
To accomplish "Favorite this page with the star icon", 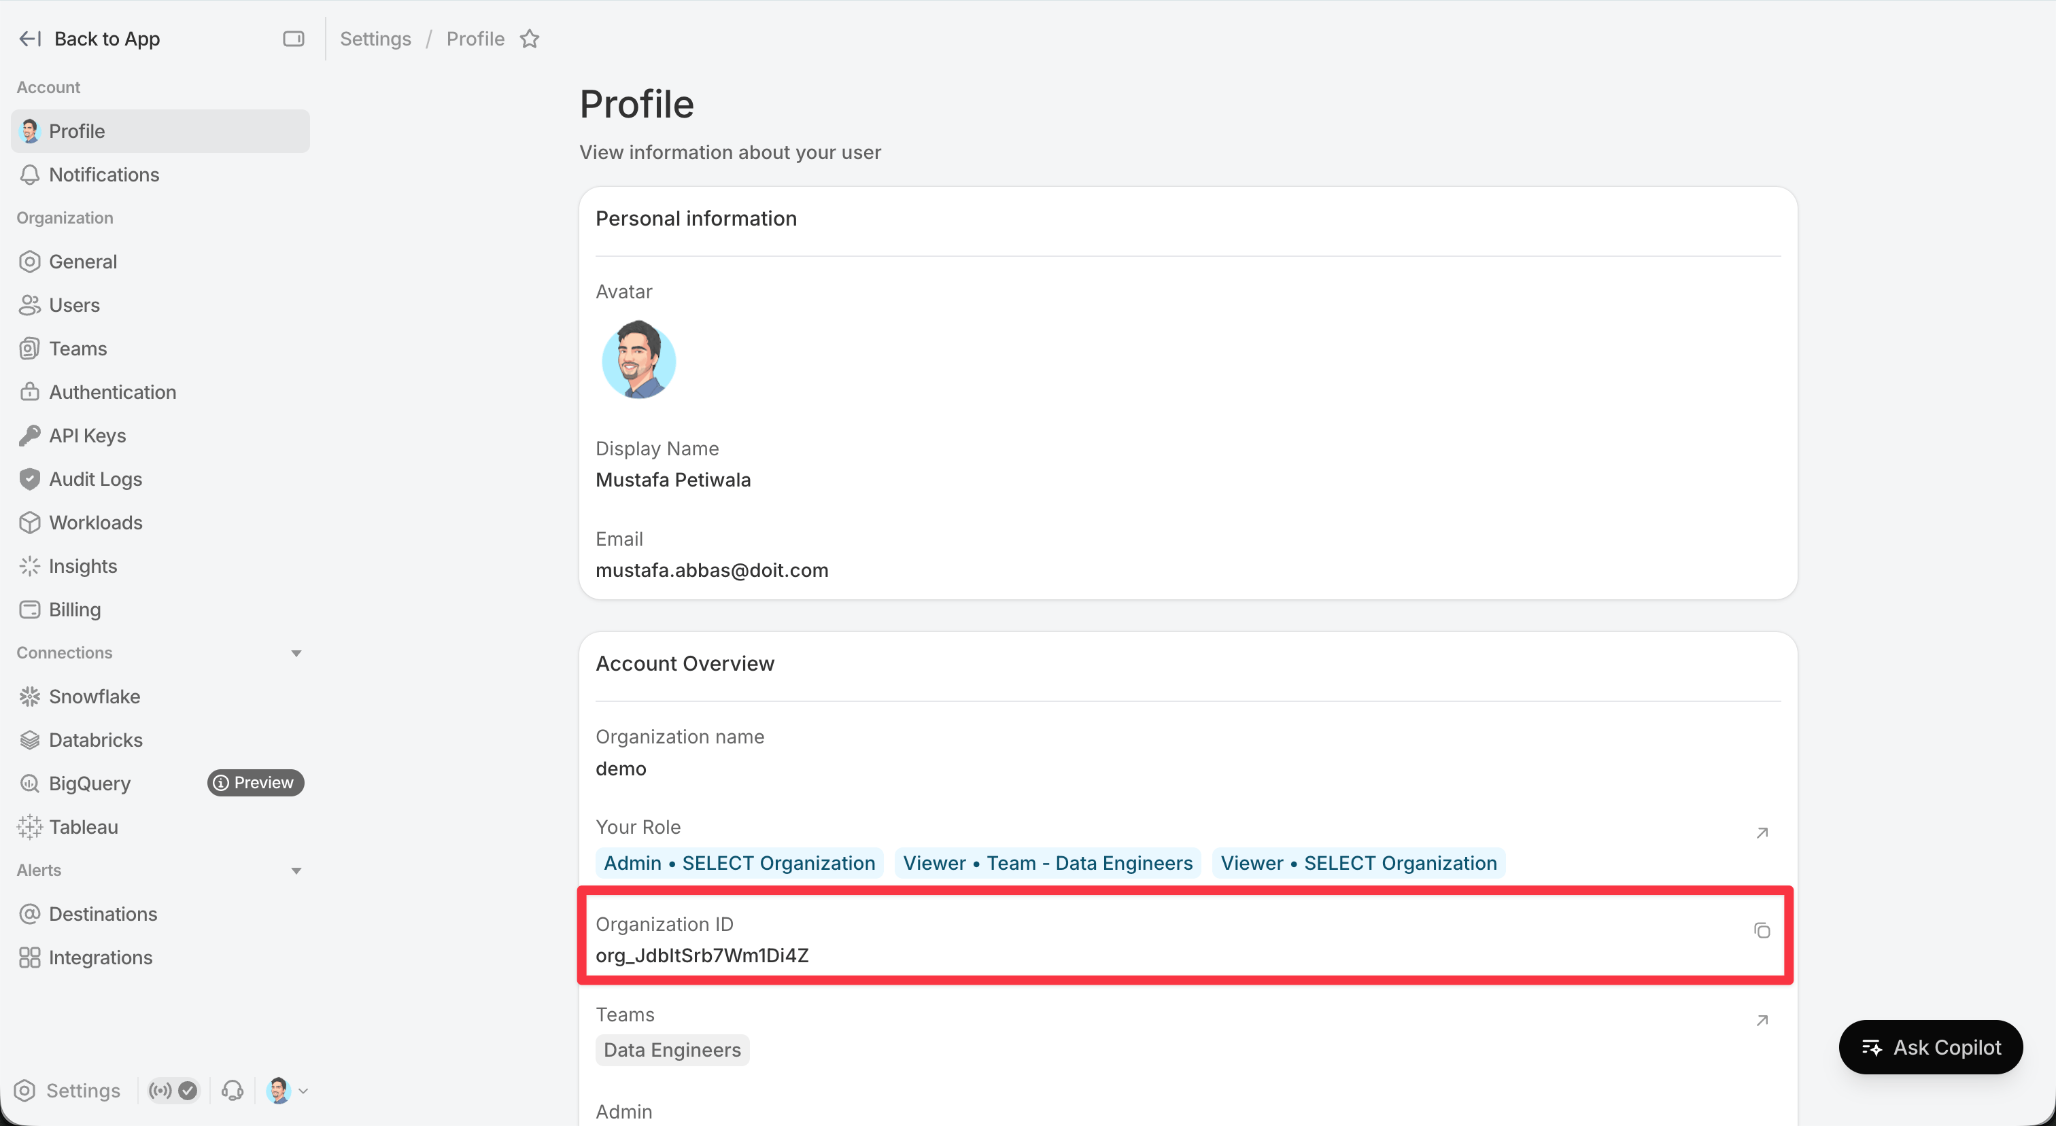I will click(530, 38).
